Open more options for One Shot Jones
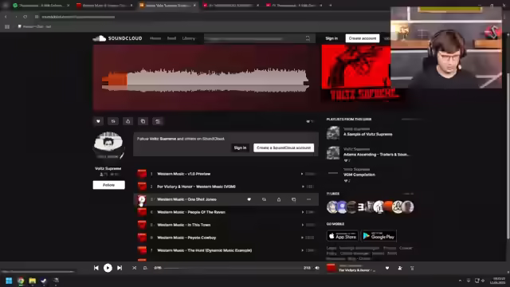510x287 pixels. tap(308, 199)
